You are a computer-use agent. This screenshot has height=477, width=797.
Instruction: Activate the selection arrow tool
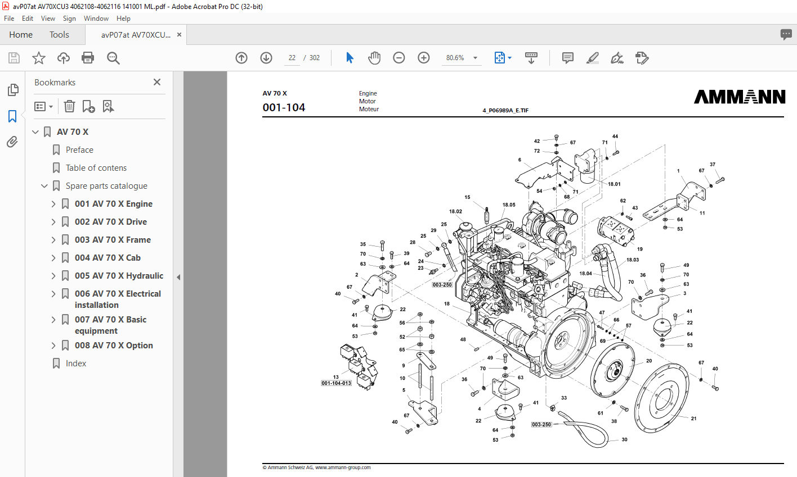click(x=350, y=58)
